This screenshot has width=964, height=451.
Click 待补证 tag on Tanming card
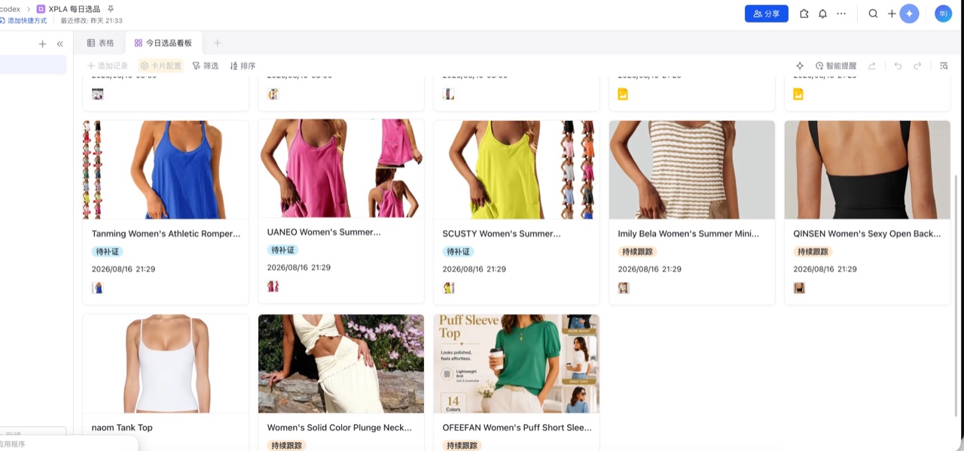pos(107,252)
